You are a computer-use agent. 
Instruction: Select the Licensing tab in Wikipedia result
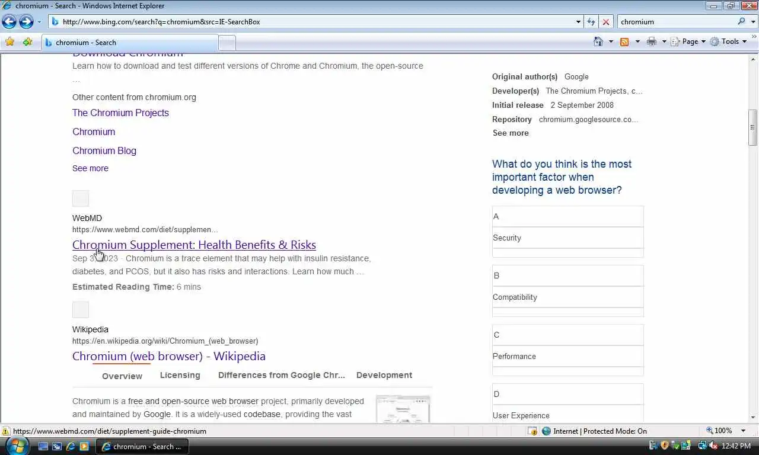(180, 375)
